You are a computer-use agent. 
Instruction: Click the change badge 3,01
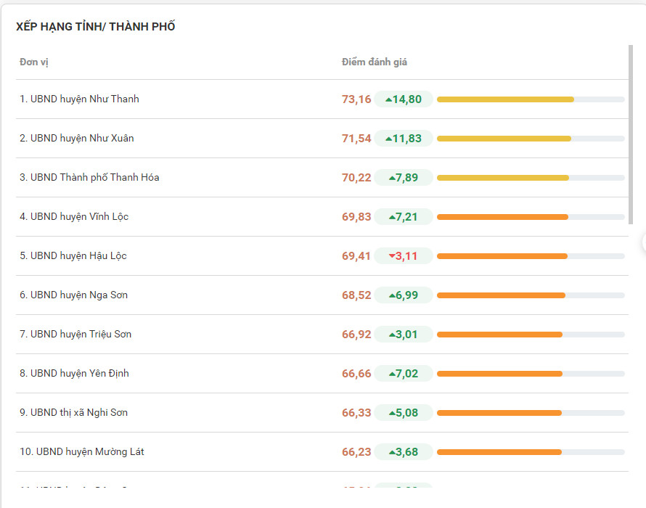404,335
